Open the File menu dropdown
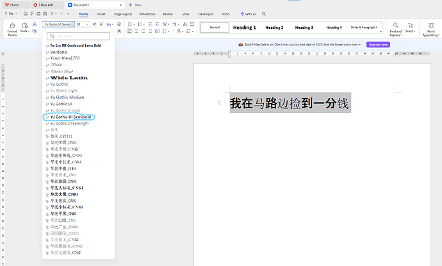442x266 pixels. coord(11,13)
